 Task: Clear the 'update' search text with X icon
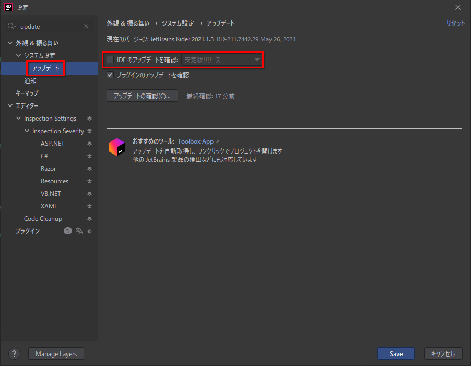coord(86,27)
